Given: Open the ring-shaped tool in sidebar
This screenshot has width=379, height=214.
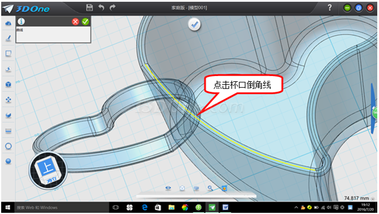Looking at the screenshot, I should 8,146.
